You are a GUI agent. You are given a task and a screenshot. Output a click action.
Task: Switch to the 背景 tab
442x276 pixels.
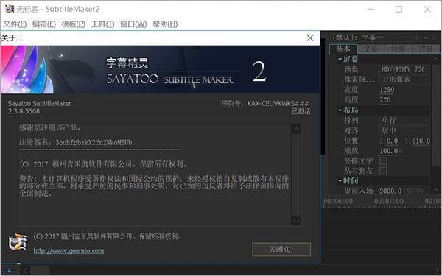(x=426, y=49)
